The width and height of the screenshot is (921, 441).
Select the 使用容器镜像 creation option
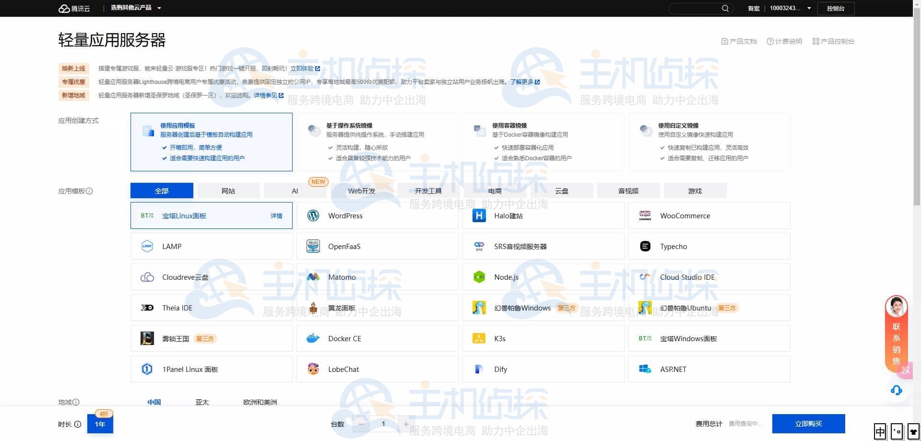tap(543, 142)
